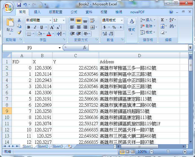Click the Format Painter brush icon
This screenshot has height=157, width=195.
tap(19, 32)
